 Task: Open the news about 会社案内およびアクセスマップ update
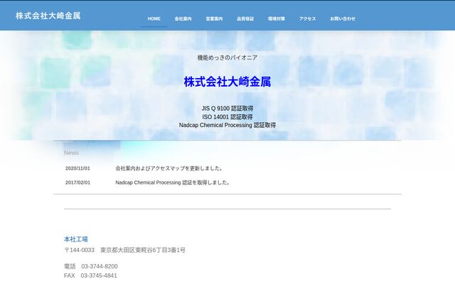click(169, 168)
